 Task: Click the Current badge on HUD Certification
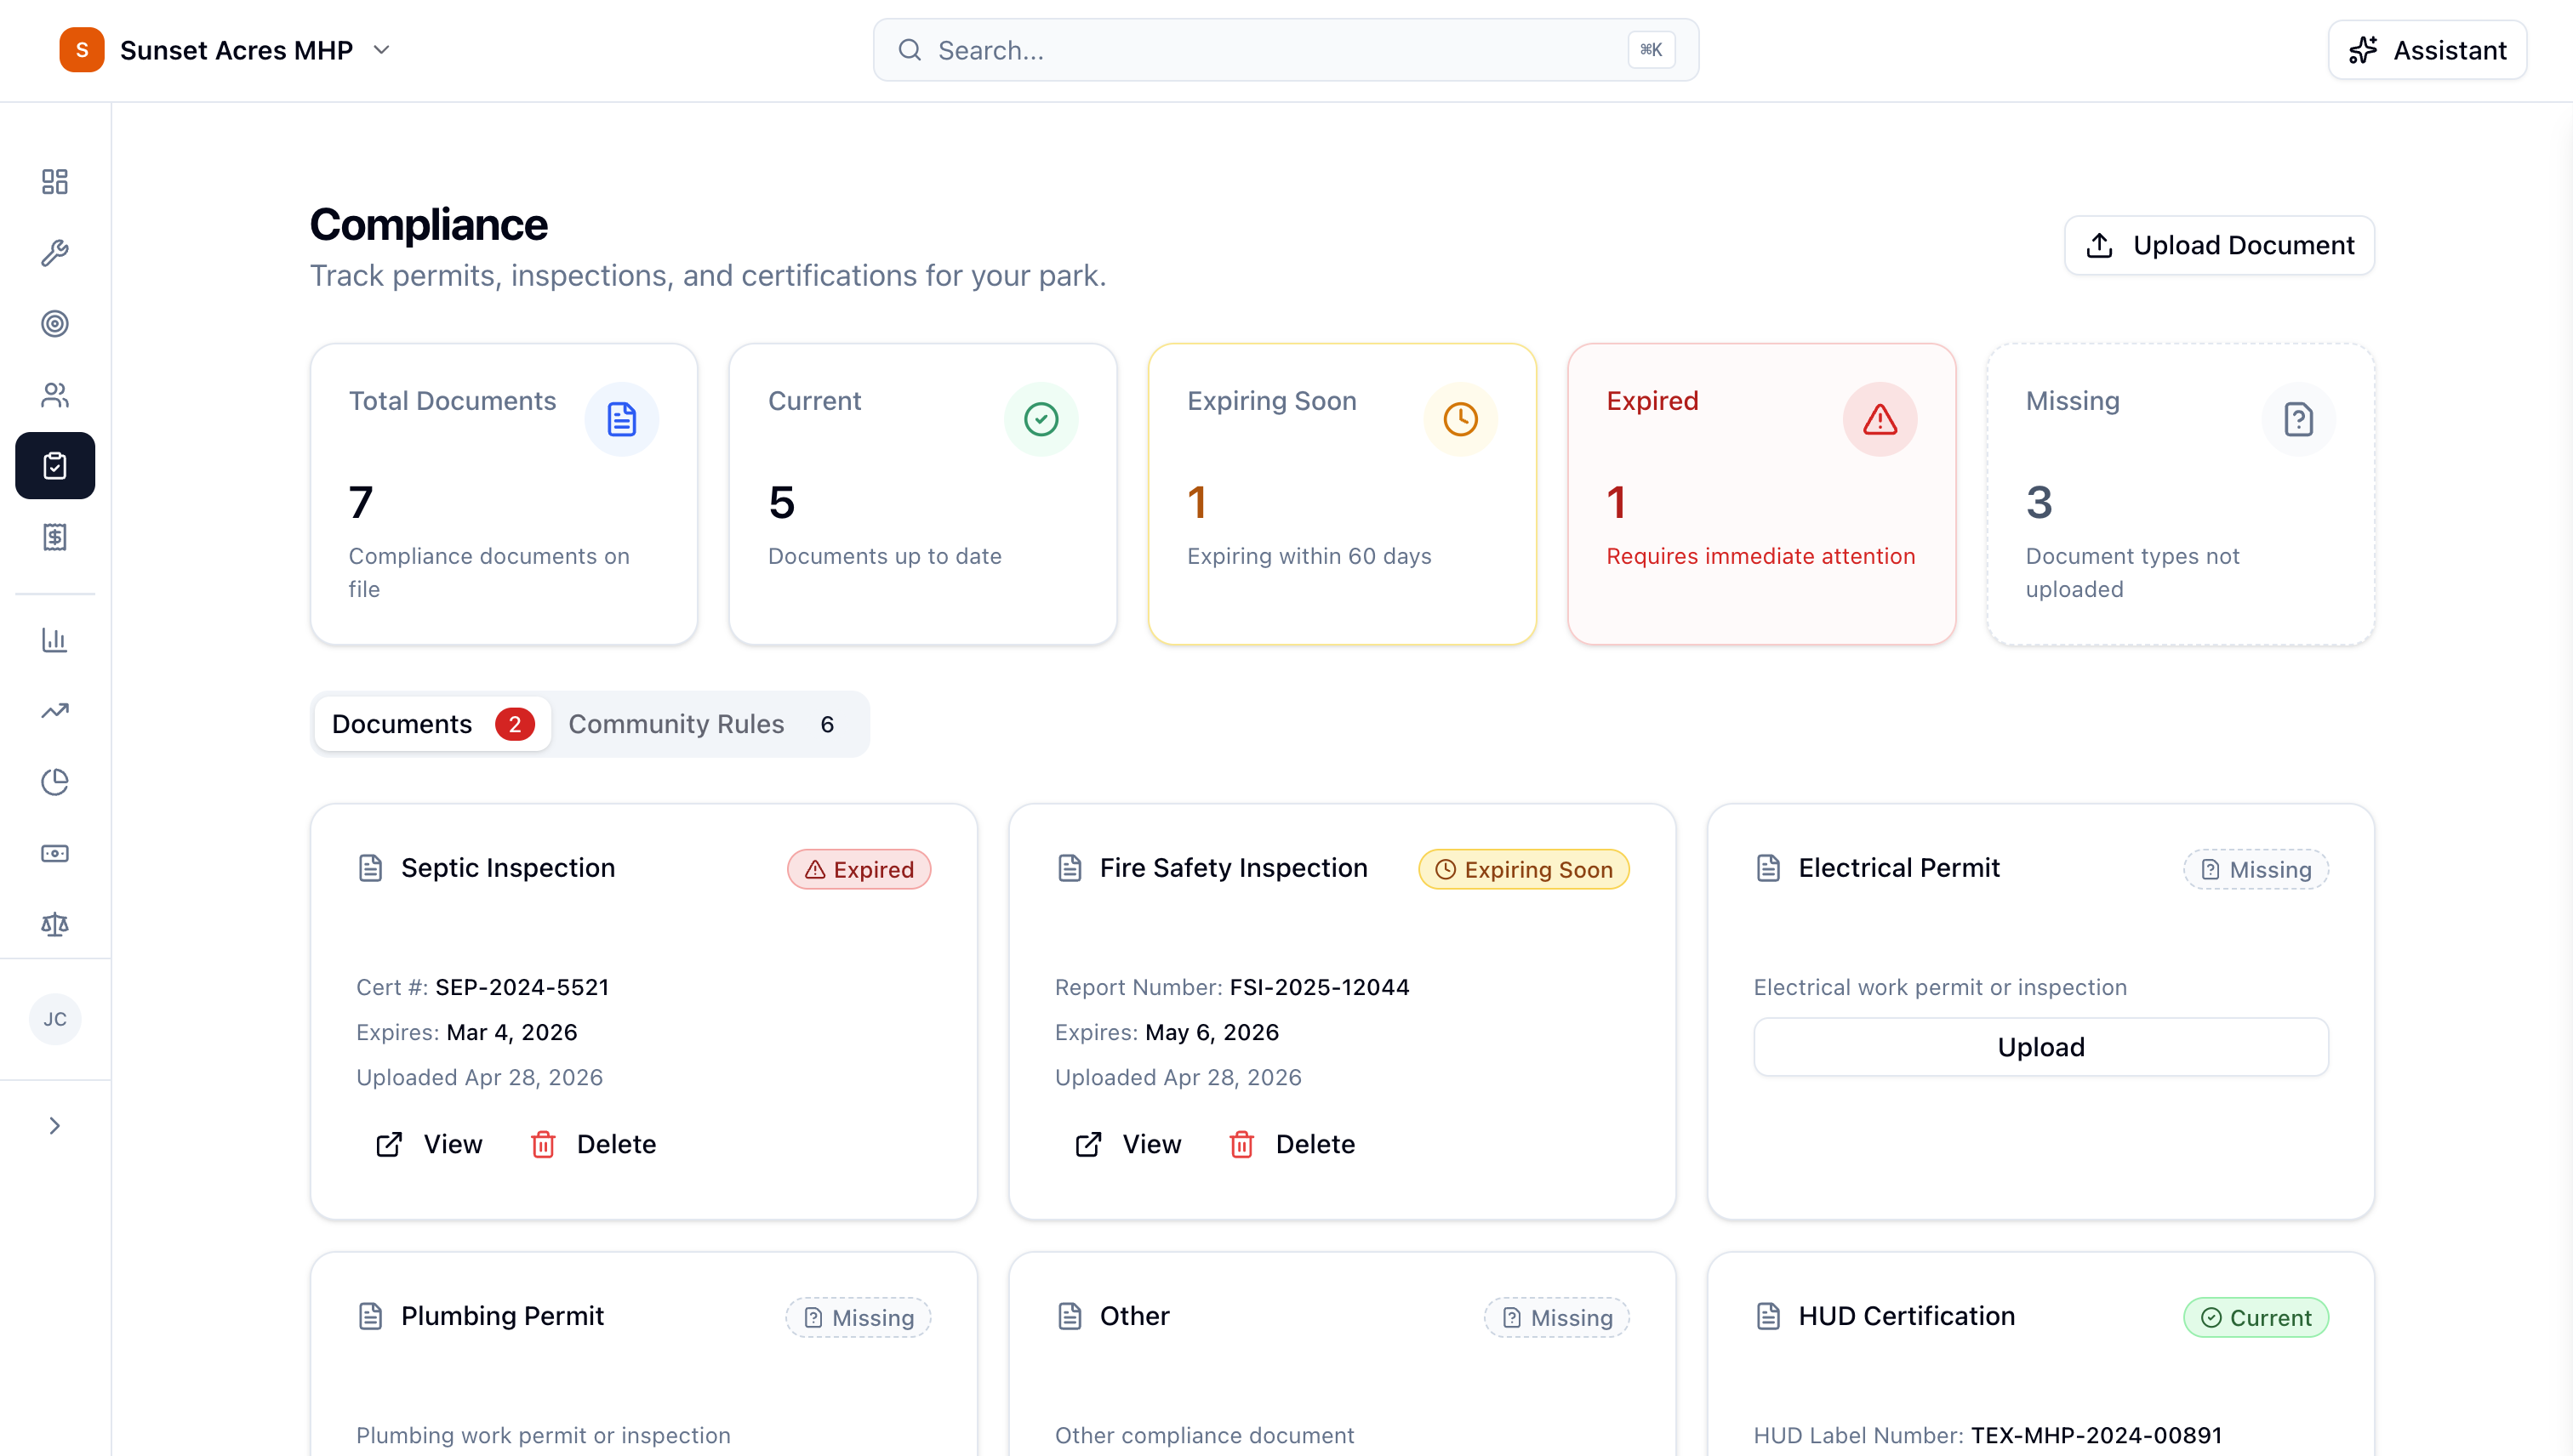point(2256,1317)
